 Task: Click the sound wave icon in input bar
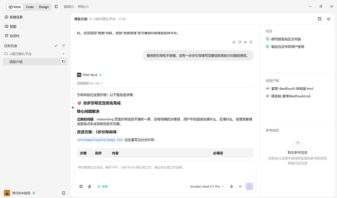(240, 186)
